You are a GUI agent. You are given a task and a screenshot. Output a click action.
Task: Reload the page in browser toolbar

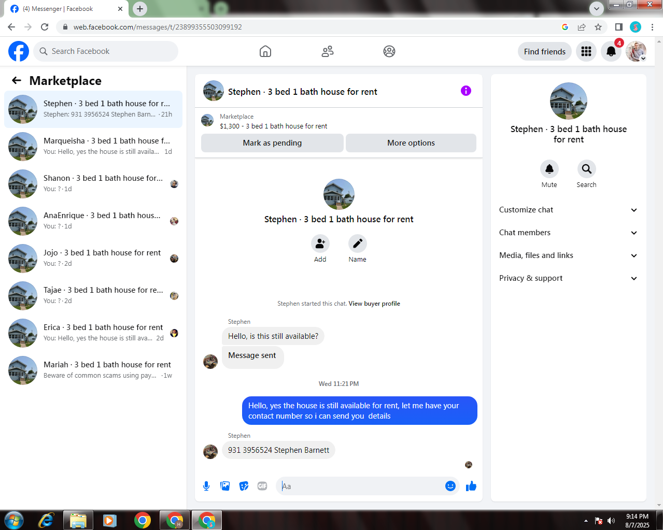pos(45,27)
